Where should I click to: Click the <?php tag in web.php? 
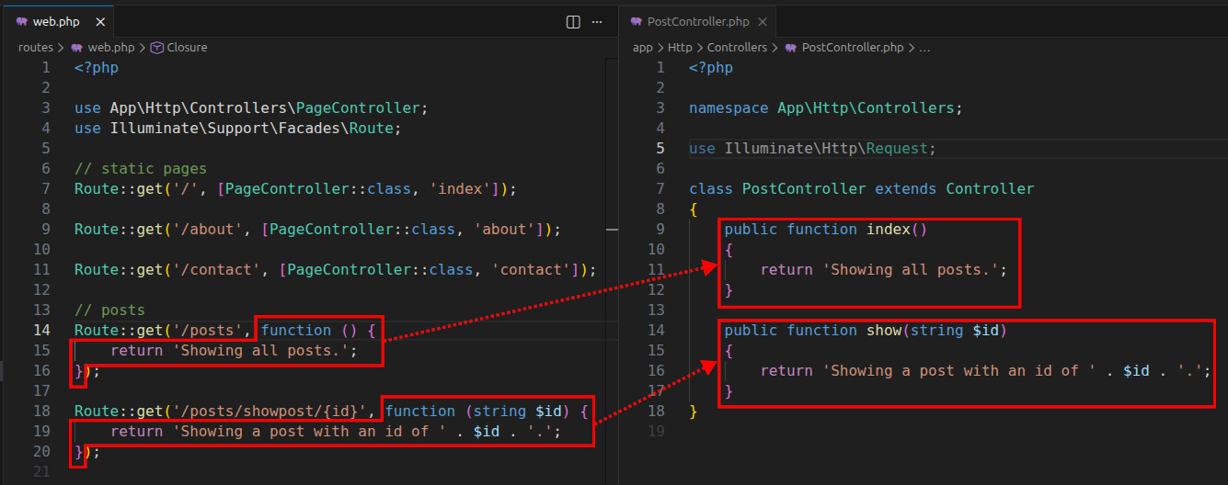[x=97, y=67]
